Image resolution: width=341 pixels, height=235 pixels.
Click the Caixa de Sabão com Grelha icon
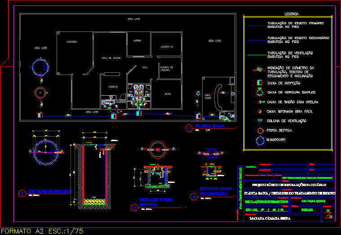[x=259, y=102]
